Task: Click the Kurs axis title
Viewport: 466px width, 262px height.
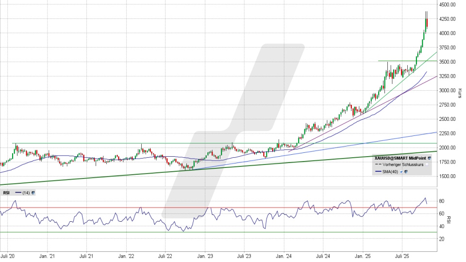Action: [459, 92]
